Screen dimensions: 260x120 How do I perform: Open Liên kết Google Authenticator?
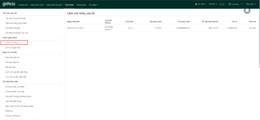point(18,96)
